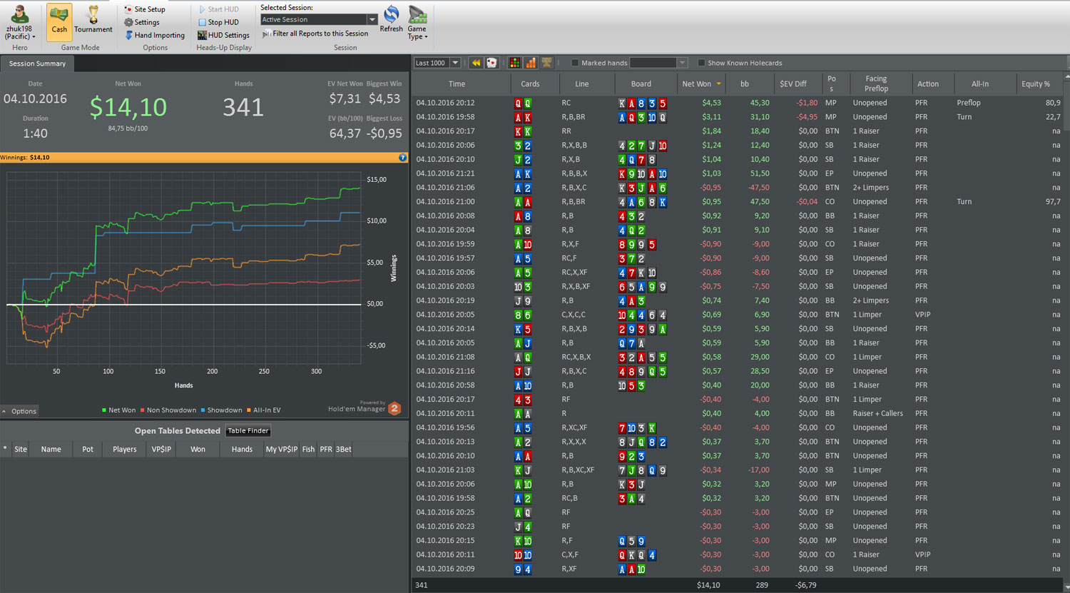Click the bb column header
This screenshot has width=1070, height=593.
(745, 83)
